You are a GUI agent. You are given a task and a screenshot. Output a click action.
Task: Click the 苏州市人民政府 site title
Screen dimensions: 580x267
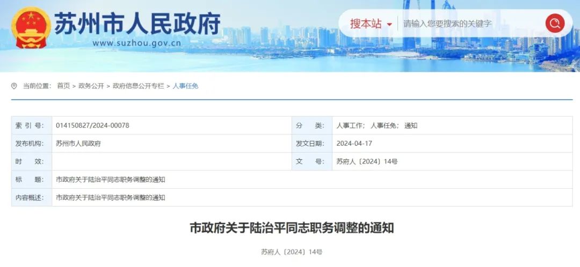point(137,24)
